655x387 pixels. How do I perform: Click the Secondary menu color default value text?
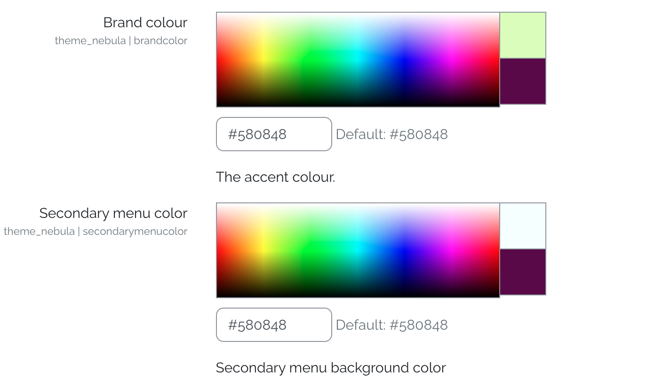391,325
